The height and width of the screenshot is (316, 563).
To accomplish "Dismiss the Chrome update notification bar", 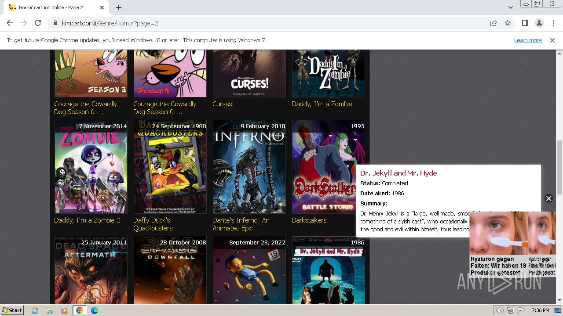I will (x=552, y=40).
